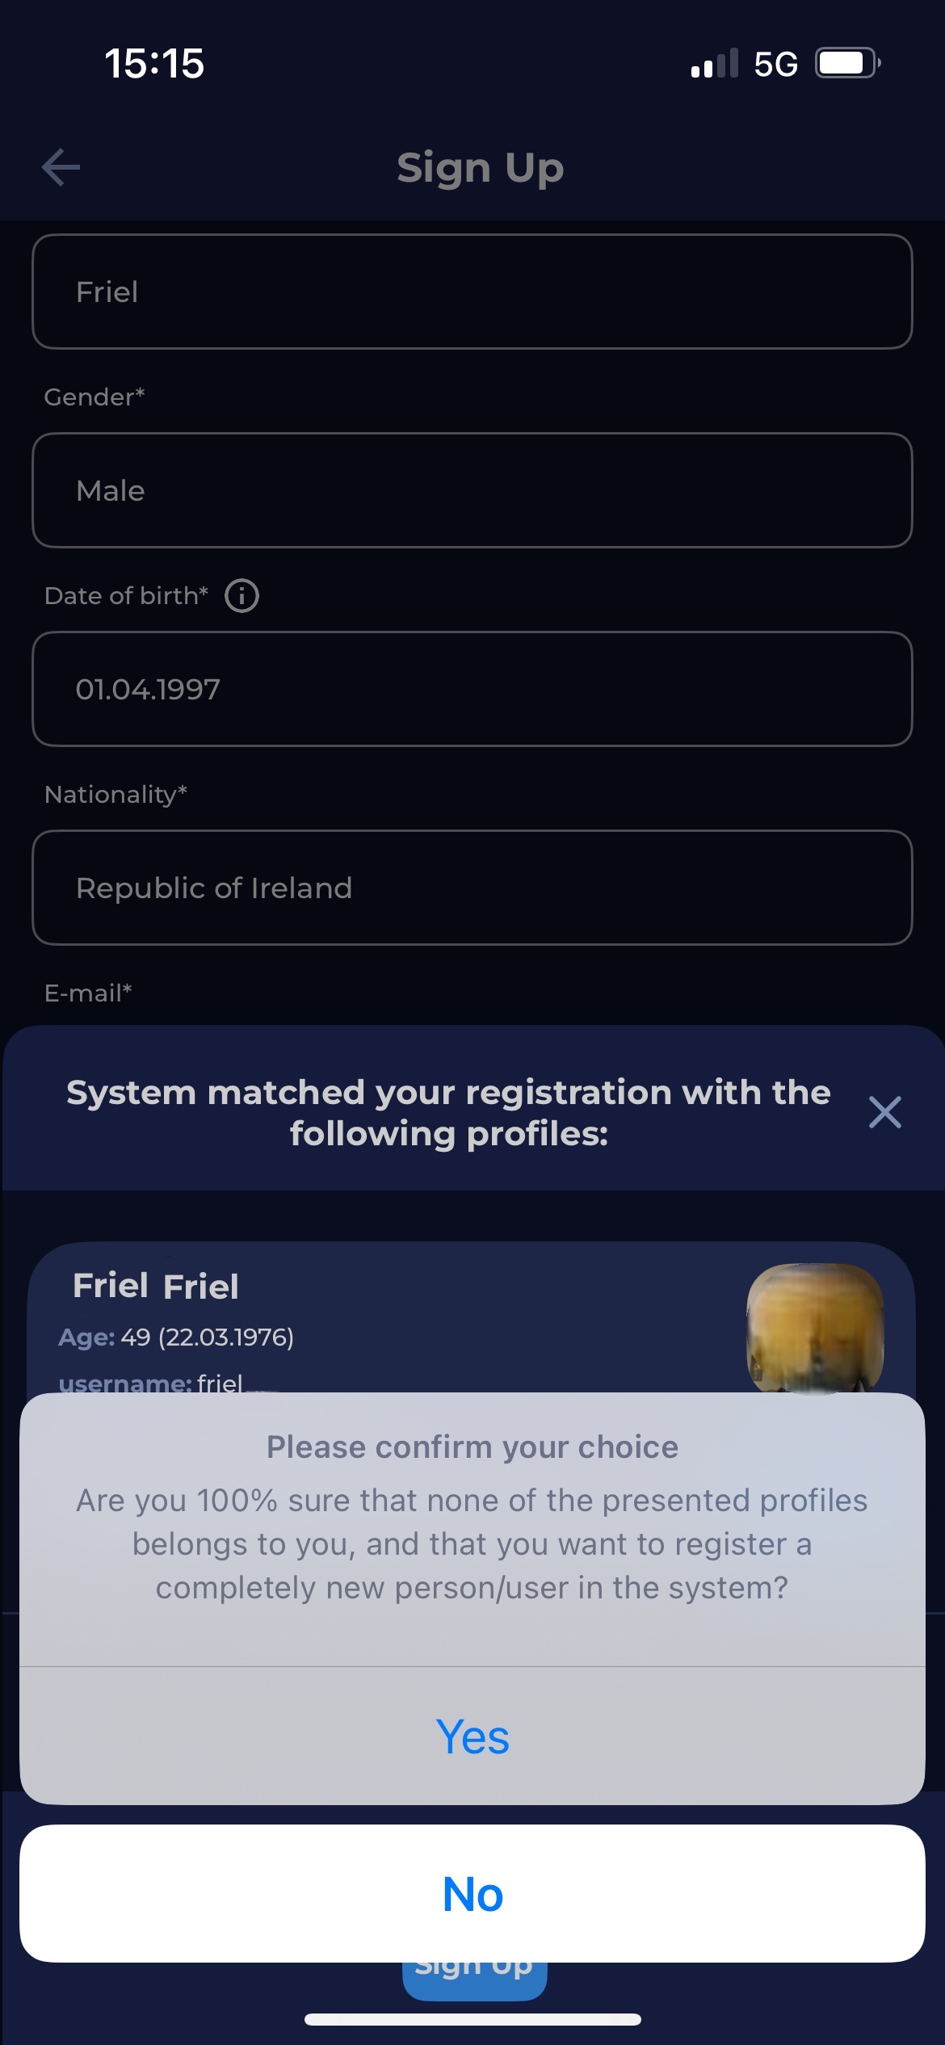The image size is (945, 2045).
Task: Click the Age 49 (22.03.1976) text
Action: 176,1337
